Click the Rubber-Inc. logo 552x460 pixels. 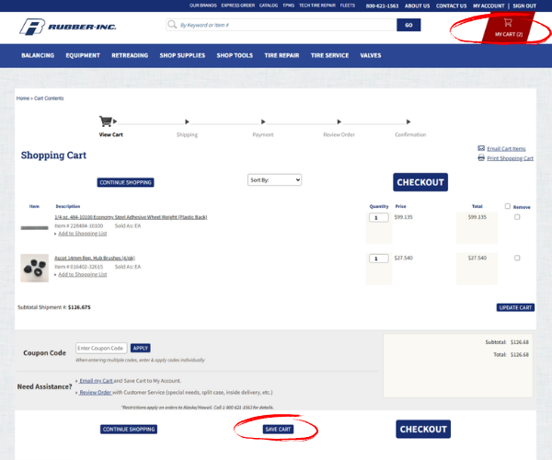pyautogui.click(x=69, y=26)
